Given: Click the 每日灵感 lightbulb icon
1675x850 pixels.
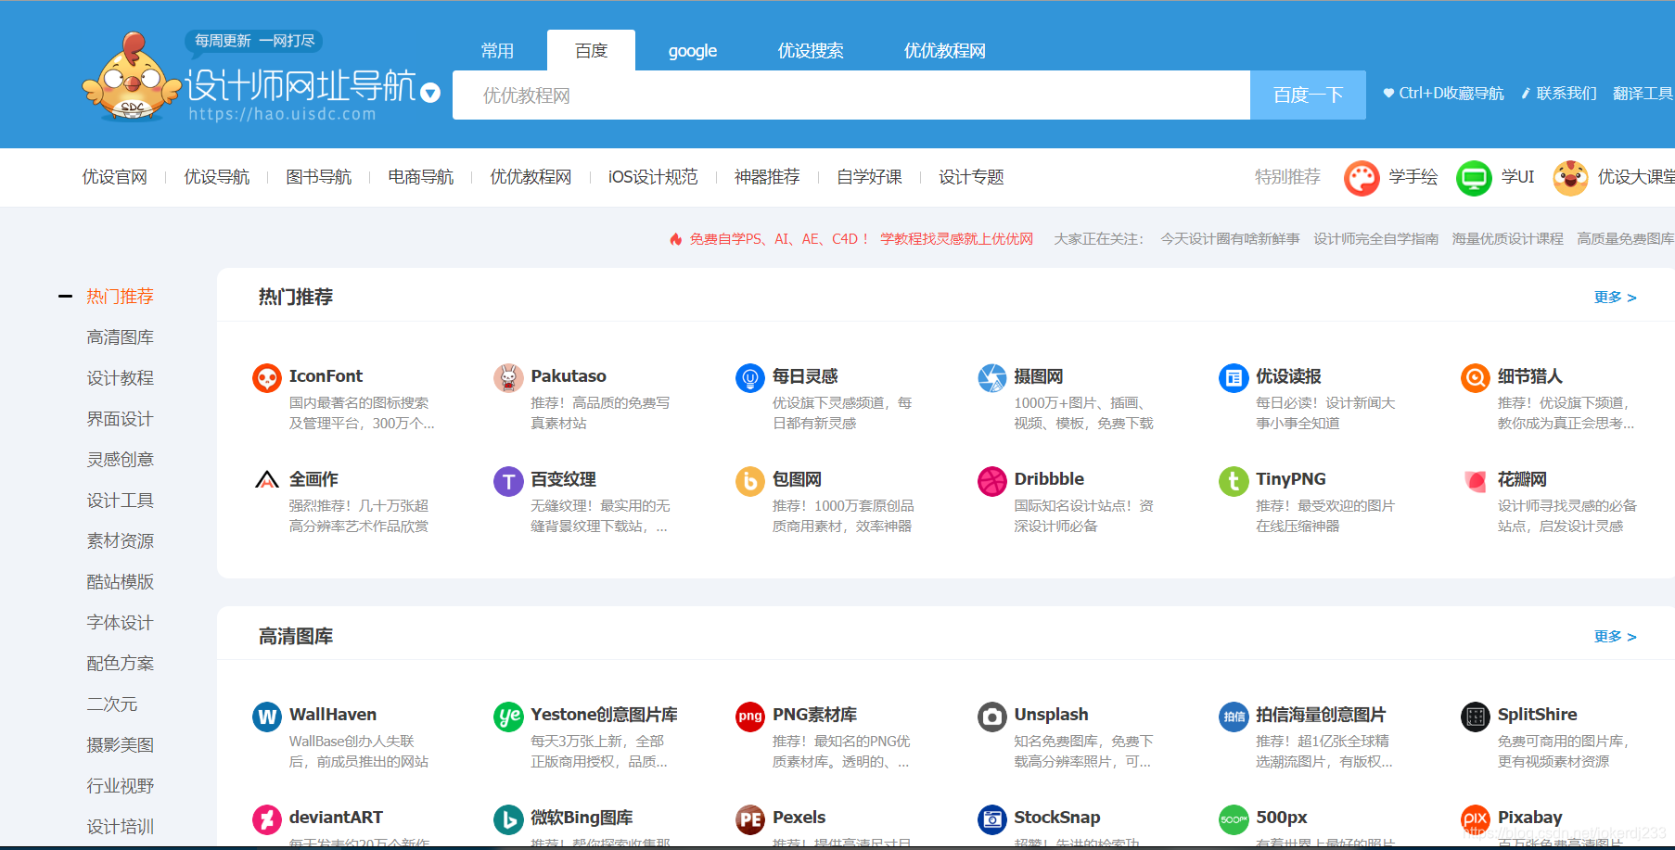Looking at the screenshot, I should tap(750, 378).
